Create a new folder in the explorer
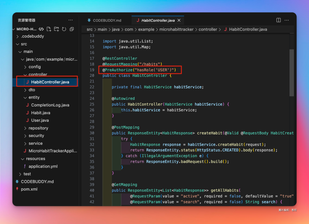This screenshot has width=309, height=224. click(57, 29)
